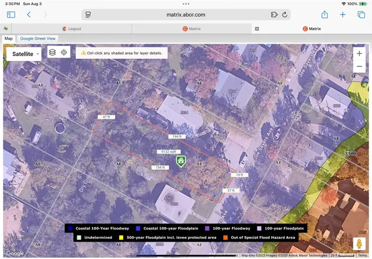The image size is (372, 259).
Task: Zoom out on the map
Action: [x=359, y=66]
